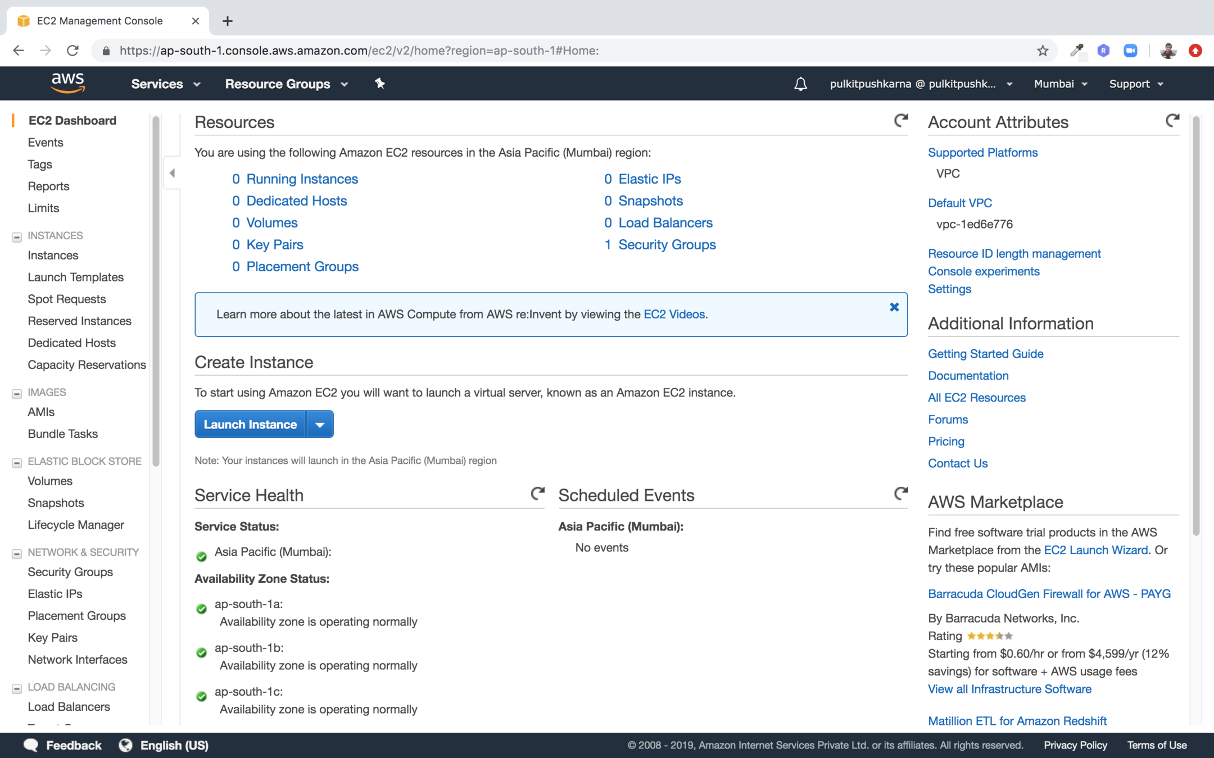
Task: Open the Zoom browser extension
Action: click(x=1130, y=51)
